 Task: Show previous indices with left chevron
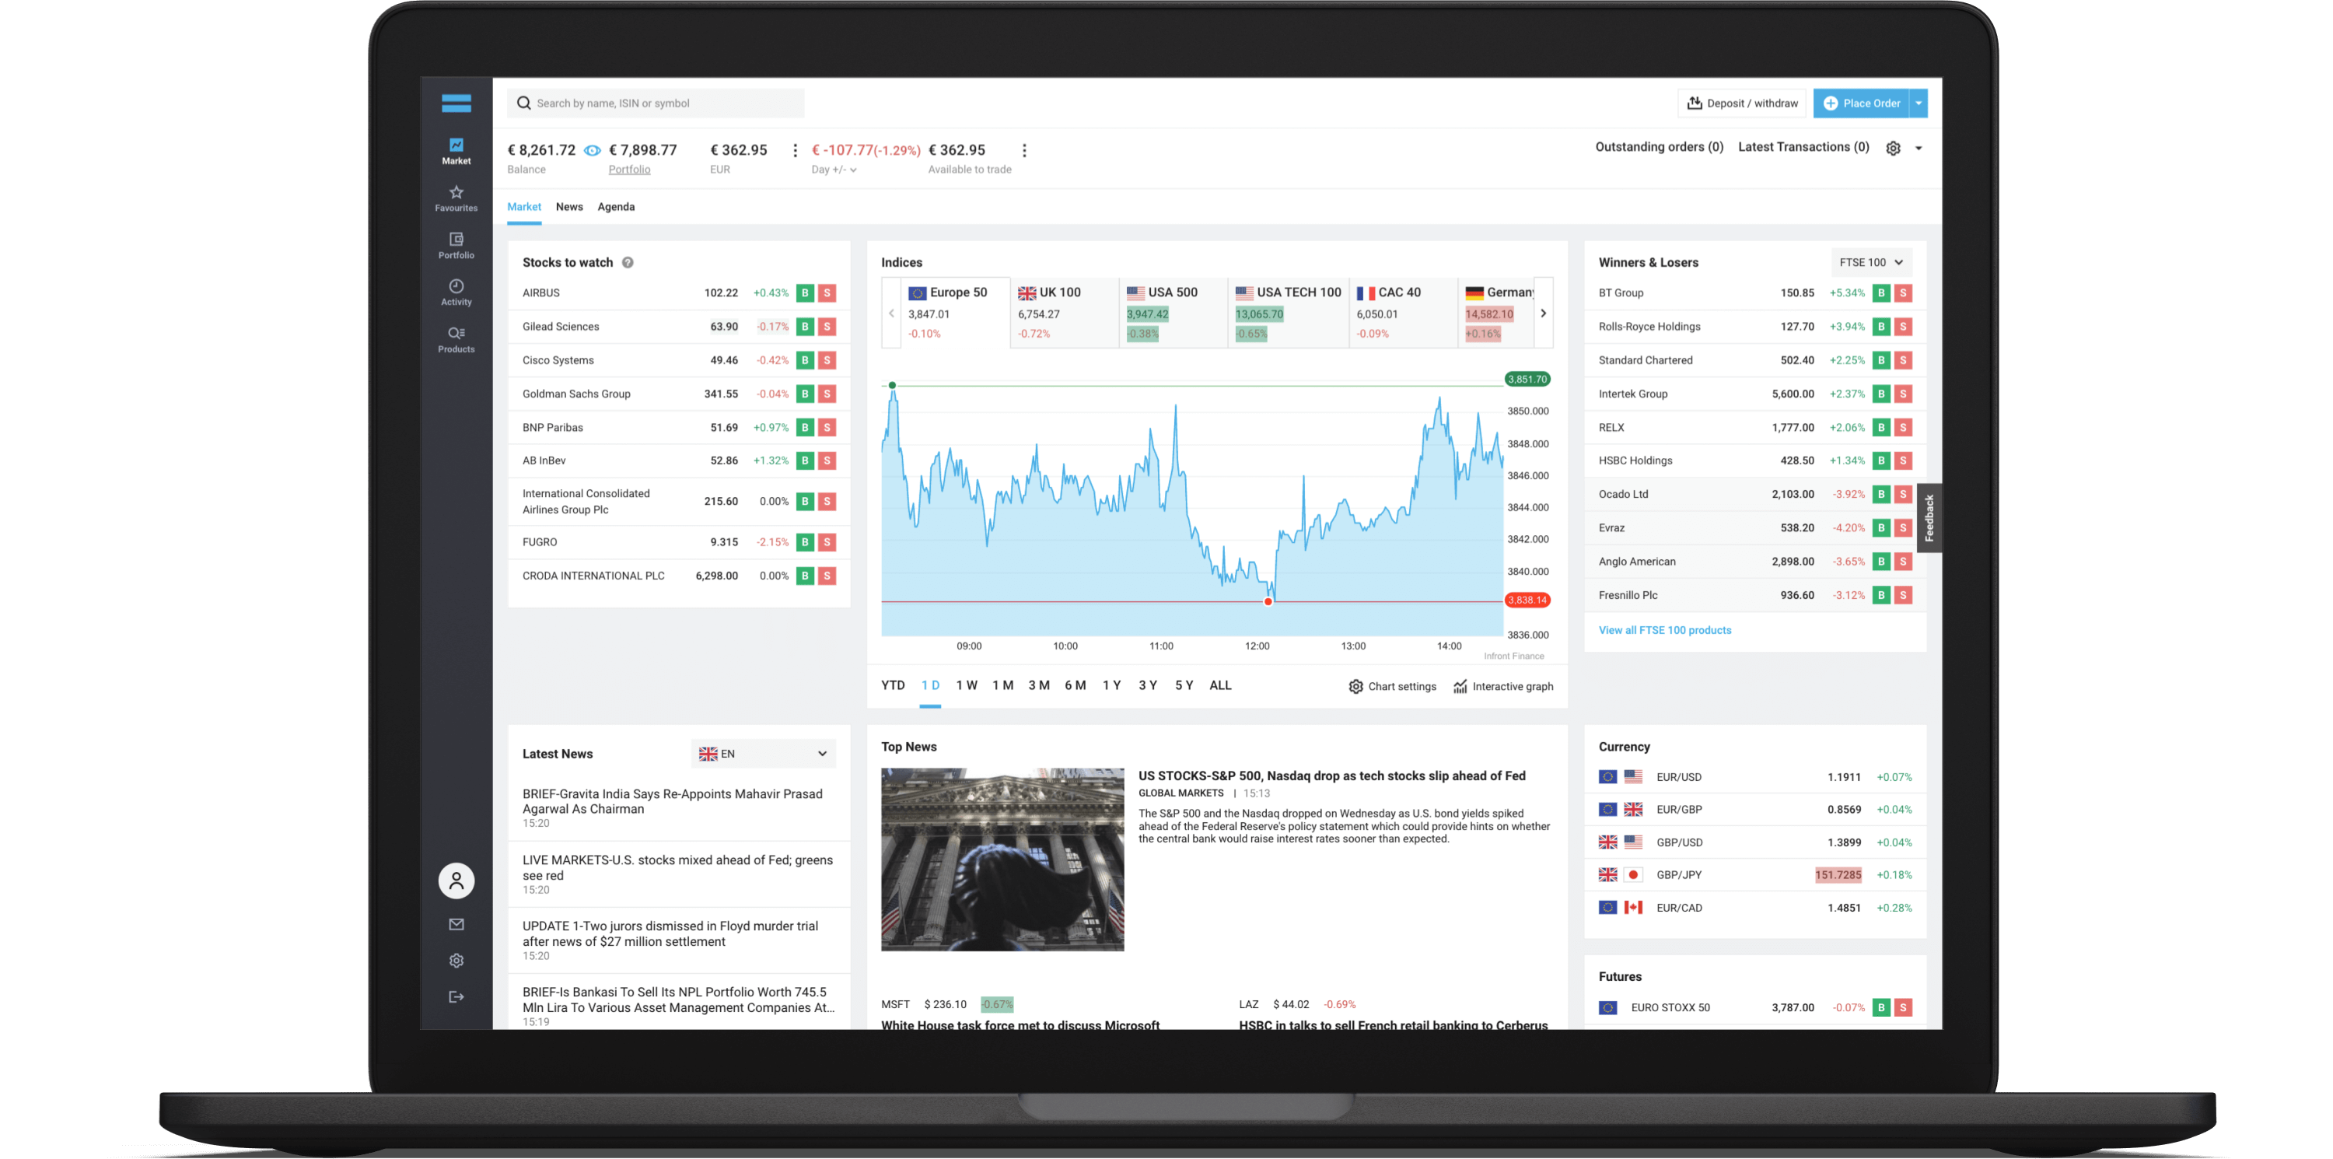pos(891,313)
